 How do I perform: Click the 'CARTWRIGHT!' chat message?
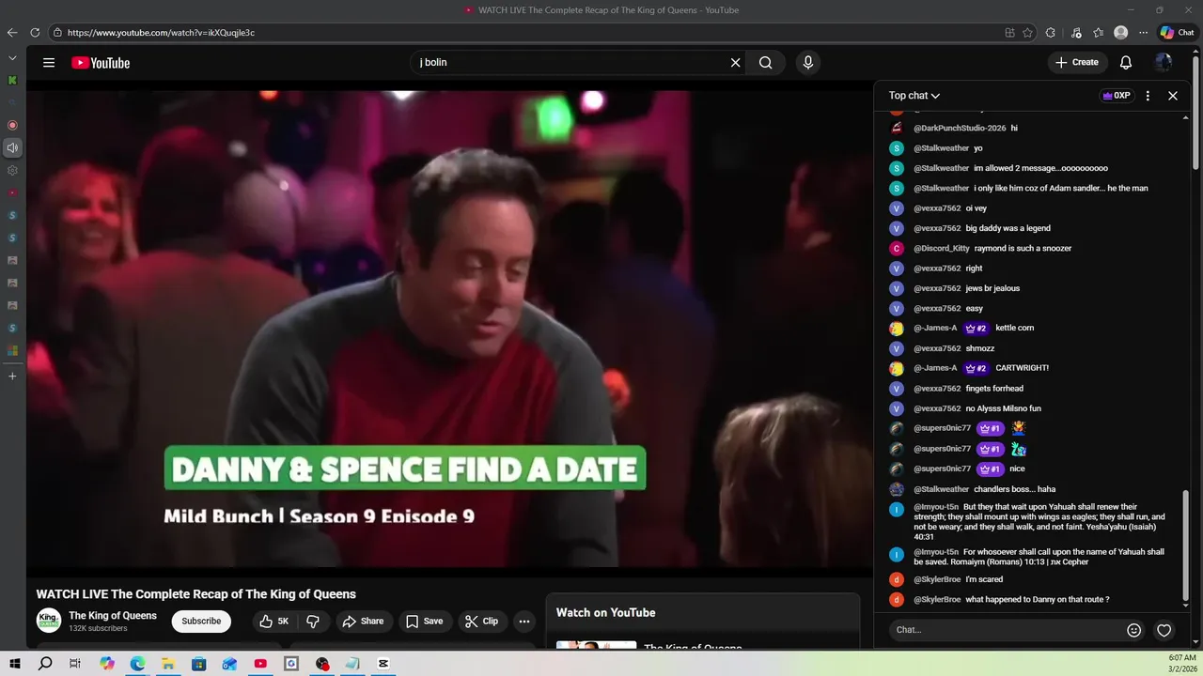click(1023, 368)
